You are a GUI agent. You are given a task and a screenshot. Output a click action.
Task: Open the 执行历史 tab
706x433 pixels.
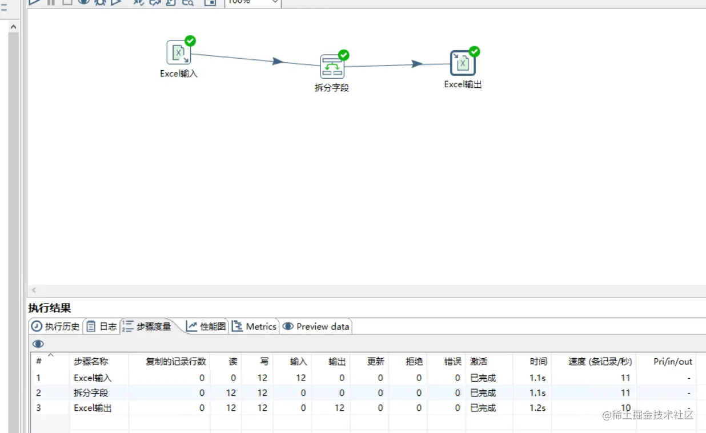(55, 326)
